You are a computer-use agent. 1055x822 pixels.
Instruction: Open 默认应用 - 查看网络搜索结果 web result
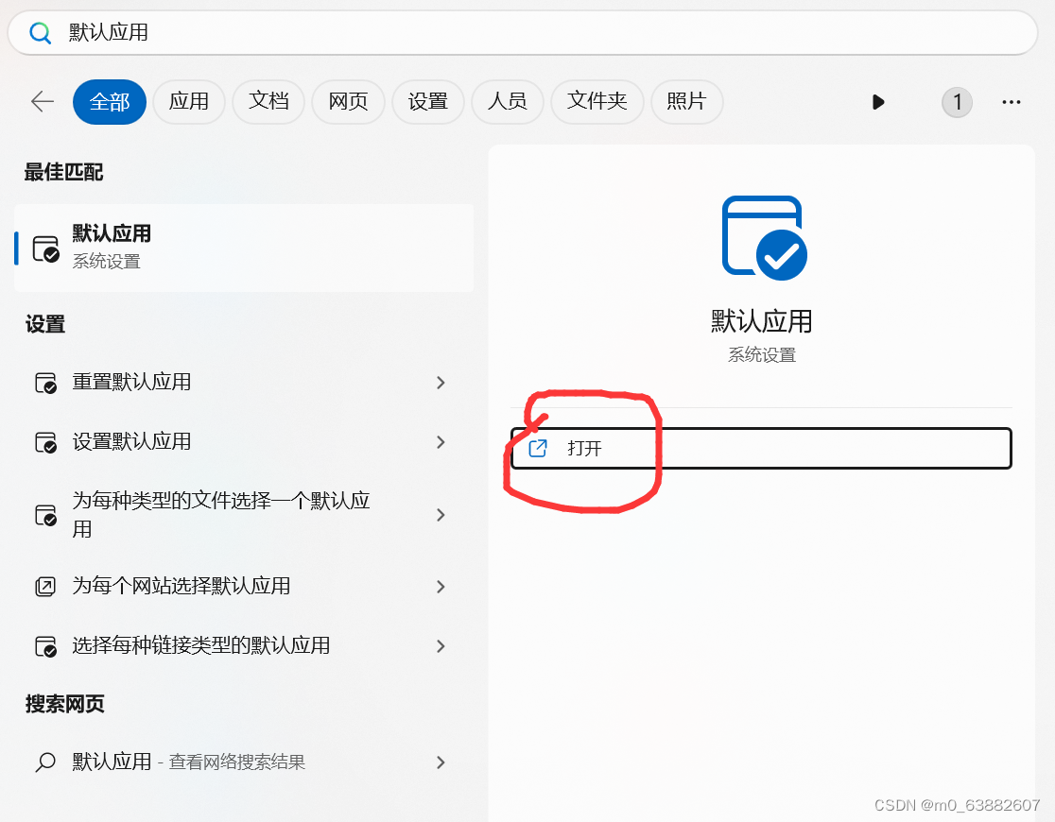[x=244, y=762]
